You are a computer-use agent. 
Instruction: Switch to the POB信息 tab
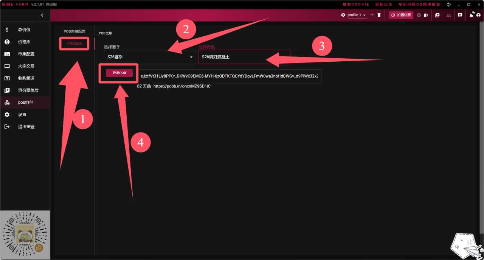[74, 44]
